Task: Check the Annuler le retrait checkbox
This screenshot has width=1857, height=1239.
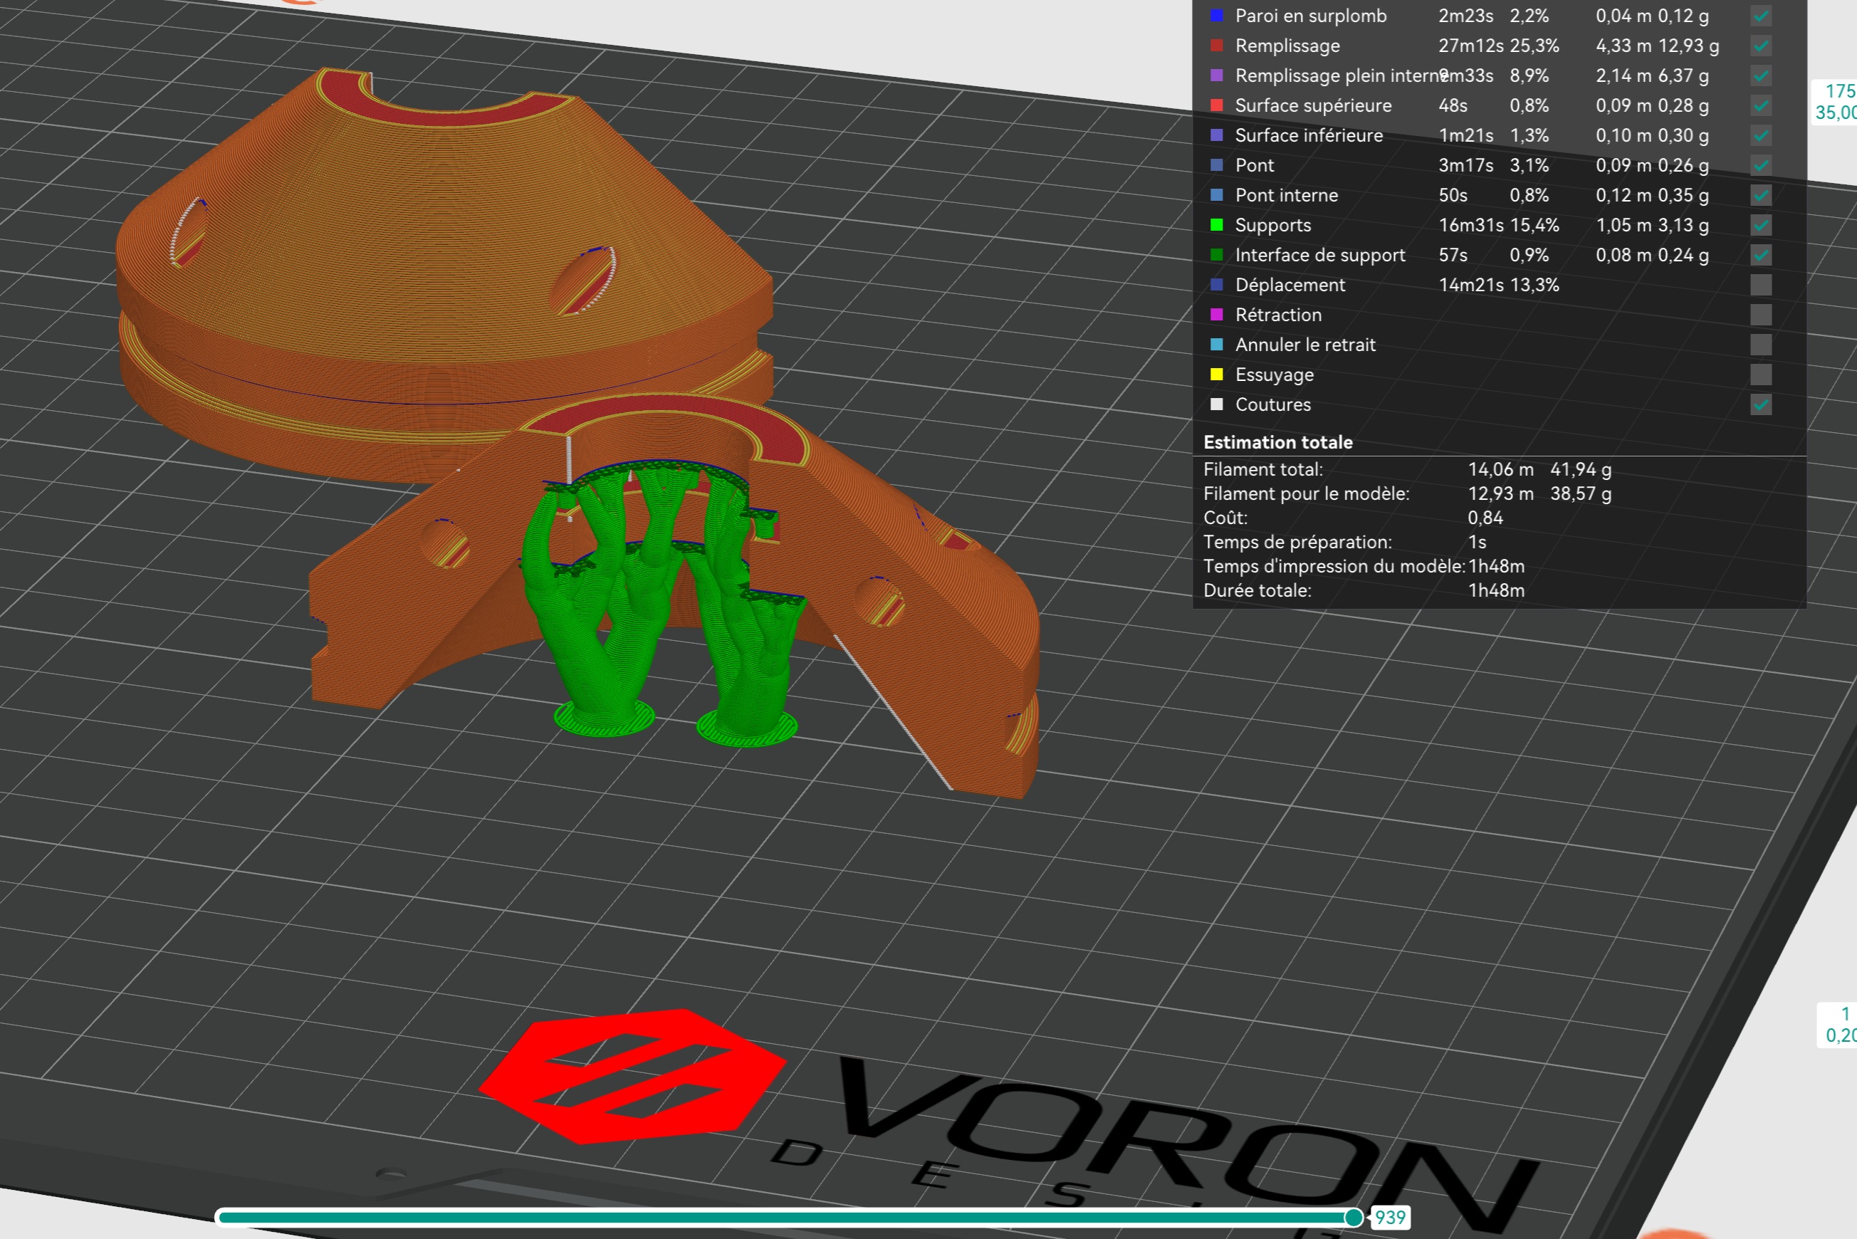Action: pyautogui.click(x=1761, y=345)
